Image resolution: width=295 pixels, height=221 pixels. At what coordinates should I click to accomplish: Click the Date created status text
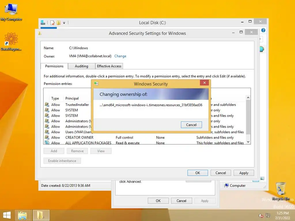click(66, 186)
